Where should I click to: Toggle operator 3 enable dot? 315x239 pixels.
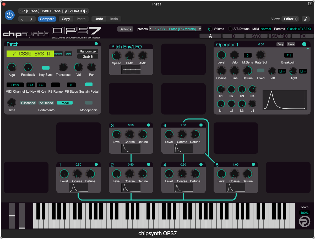tap(149, 125)
